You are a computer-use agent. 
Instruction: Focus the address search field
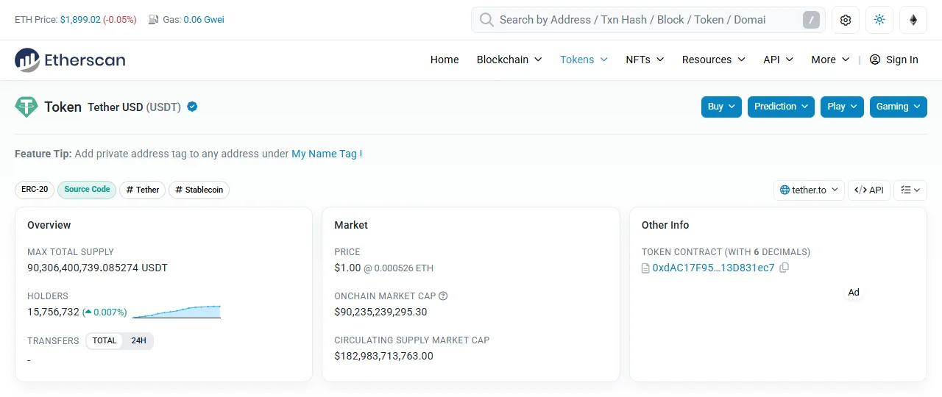click(648, 20)
